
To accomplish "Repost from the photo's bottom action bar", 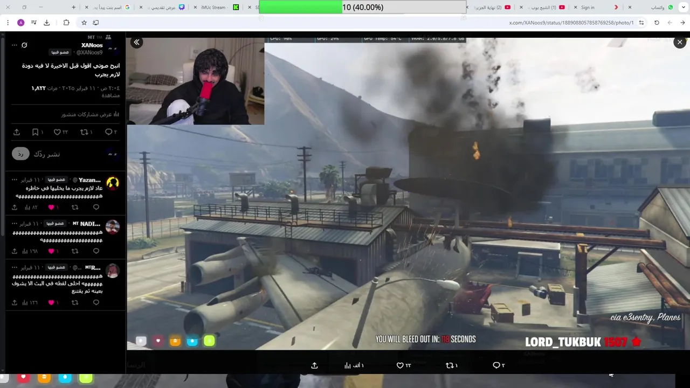I will click(x=452, y=365).
